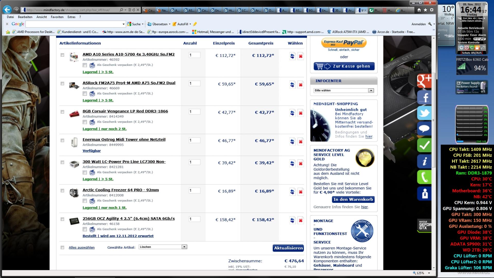Enable gift wrap for Corsair Vengeance RAM
The image size is (494, 278).
[85, 122]
